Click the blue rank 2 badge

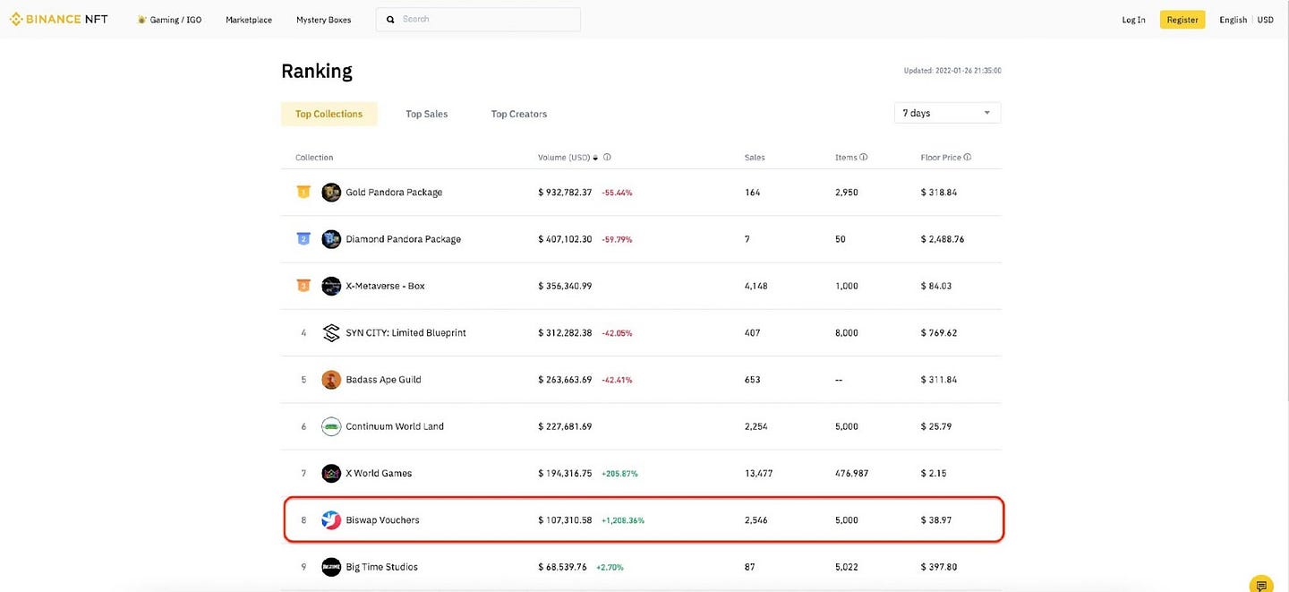coord(303,238)
